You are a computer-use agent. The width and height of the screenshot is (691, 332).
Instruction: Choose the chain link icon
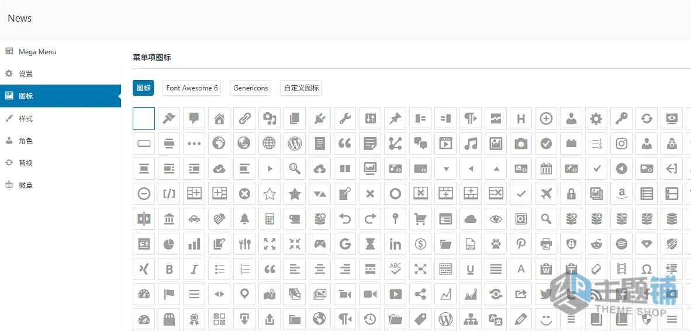click(244, 118)
